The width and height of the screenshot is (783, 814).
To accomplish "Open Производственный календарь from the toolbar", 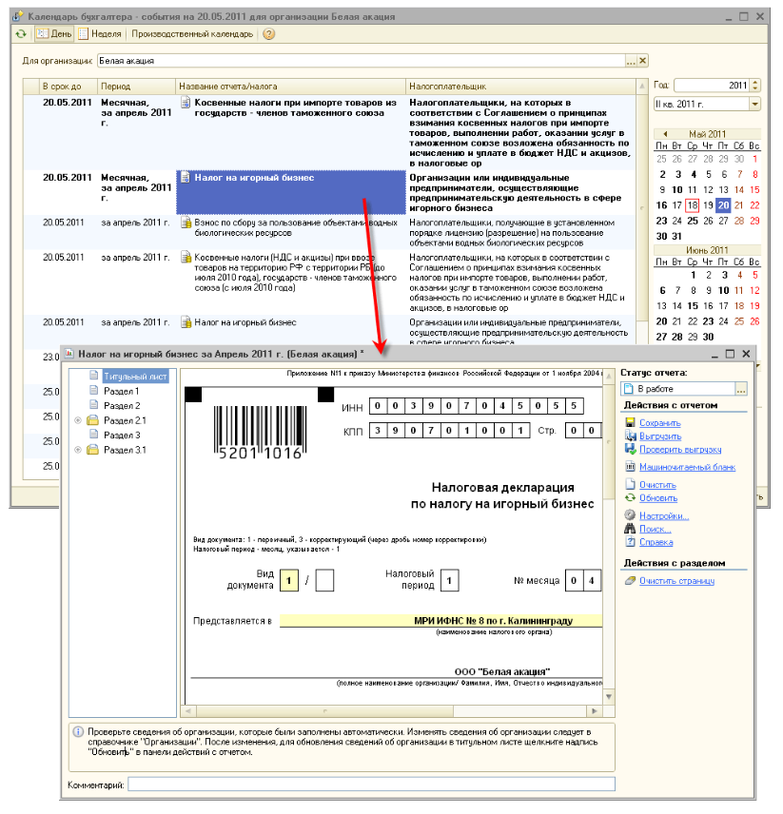I will (x=192, y=34).
